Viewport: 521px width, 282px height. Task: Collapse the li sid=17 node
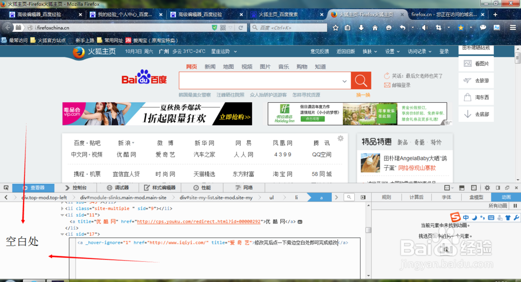point(62,235)
